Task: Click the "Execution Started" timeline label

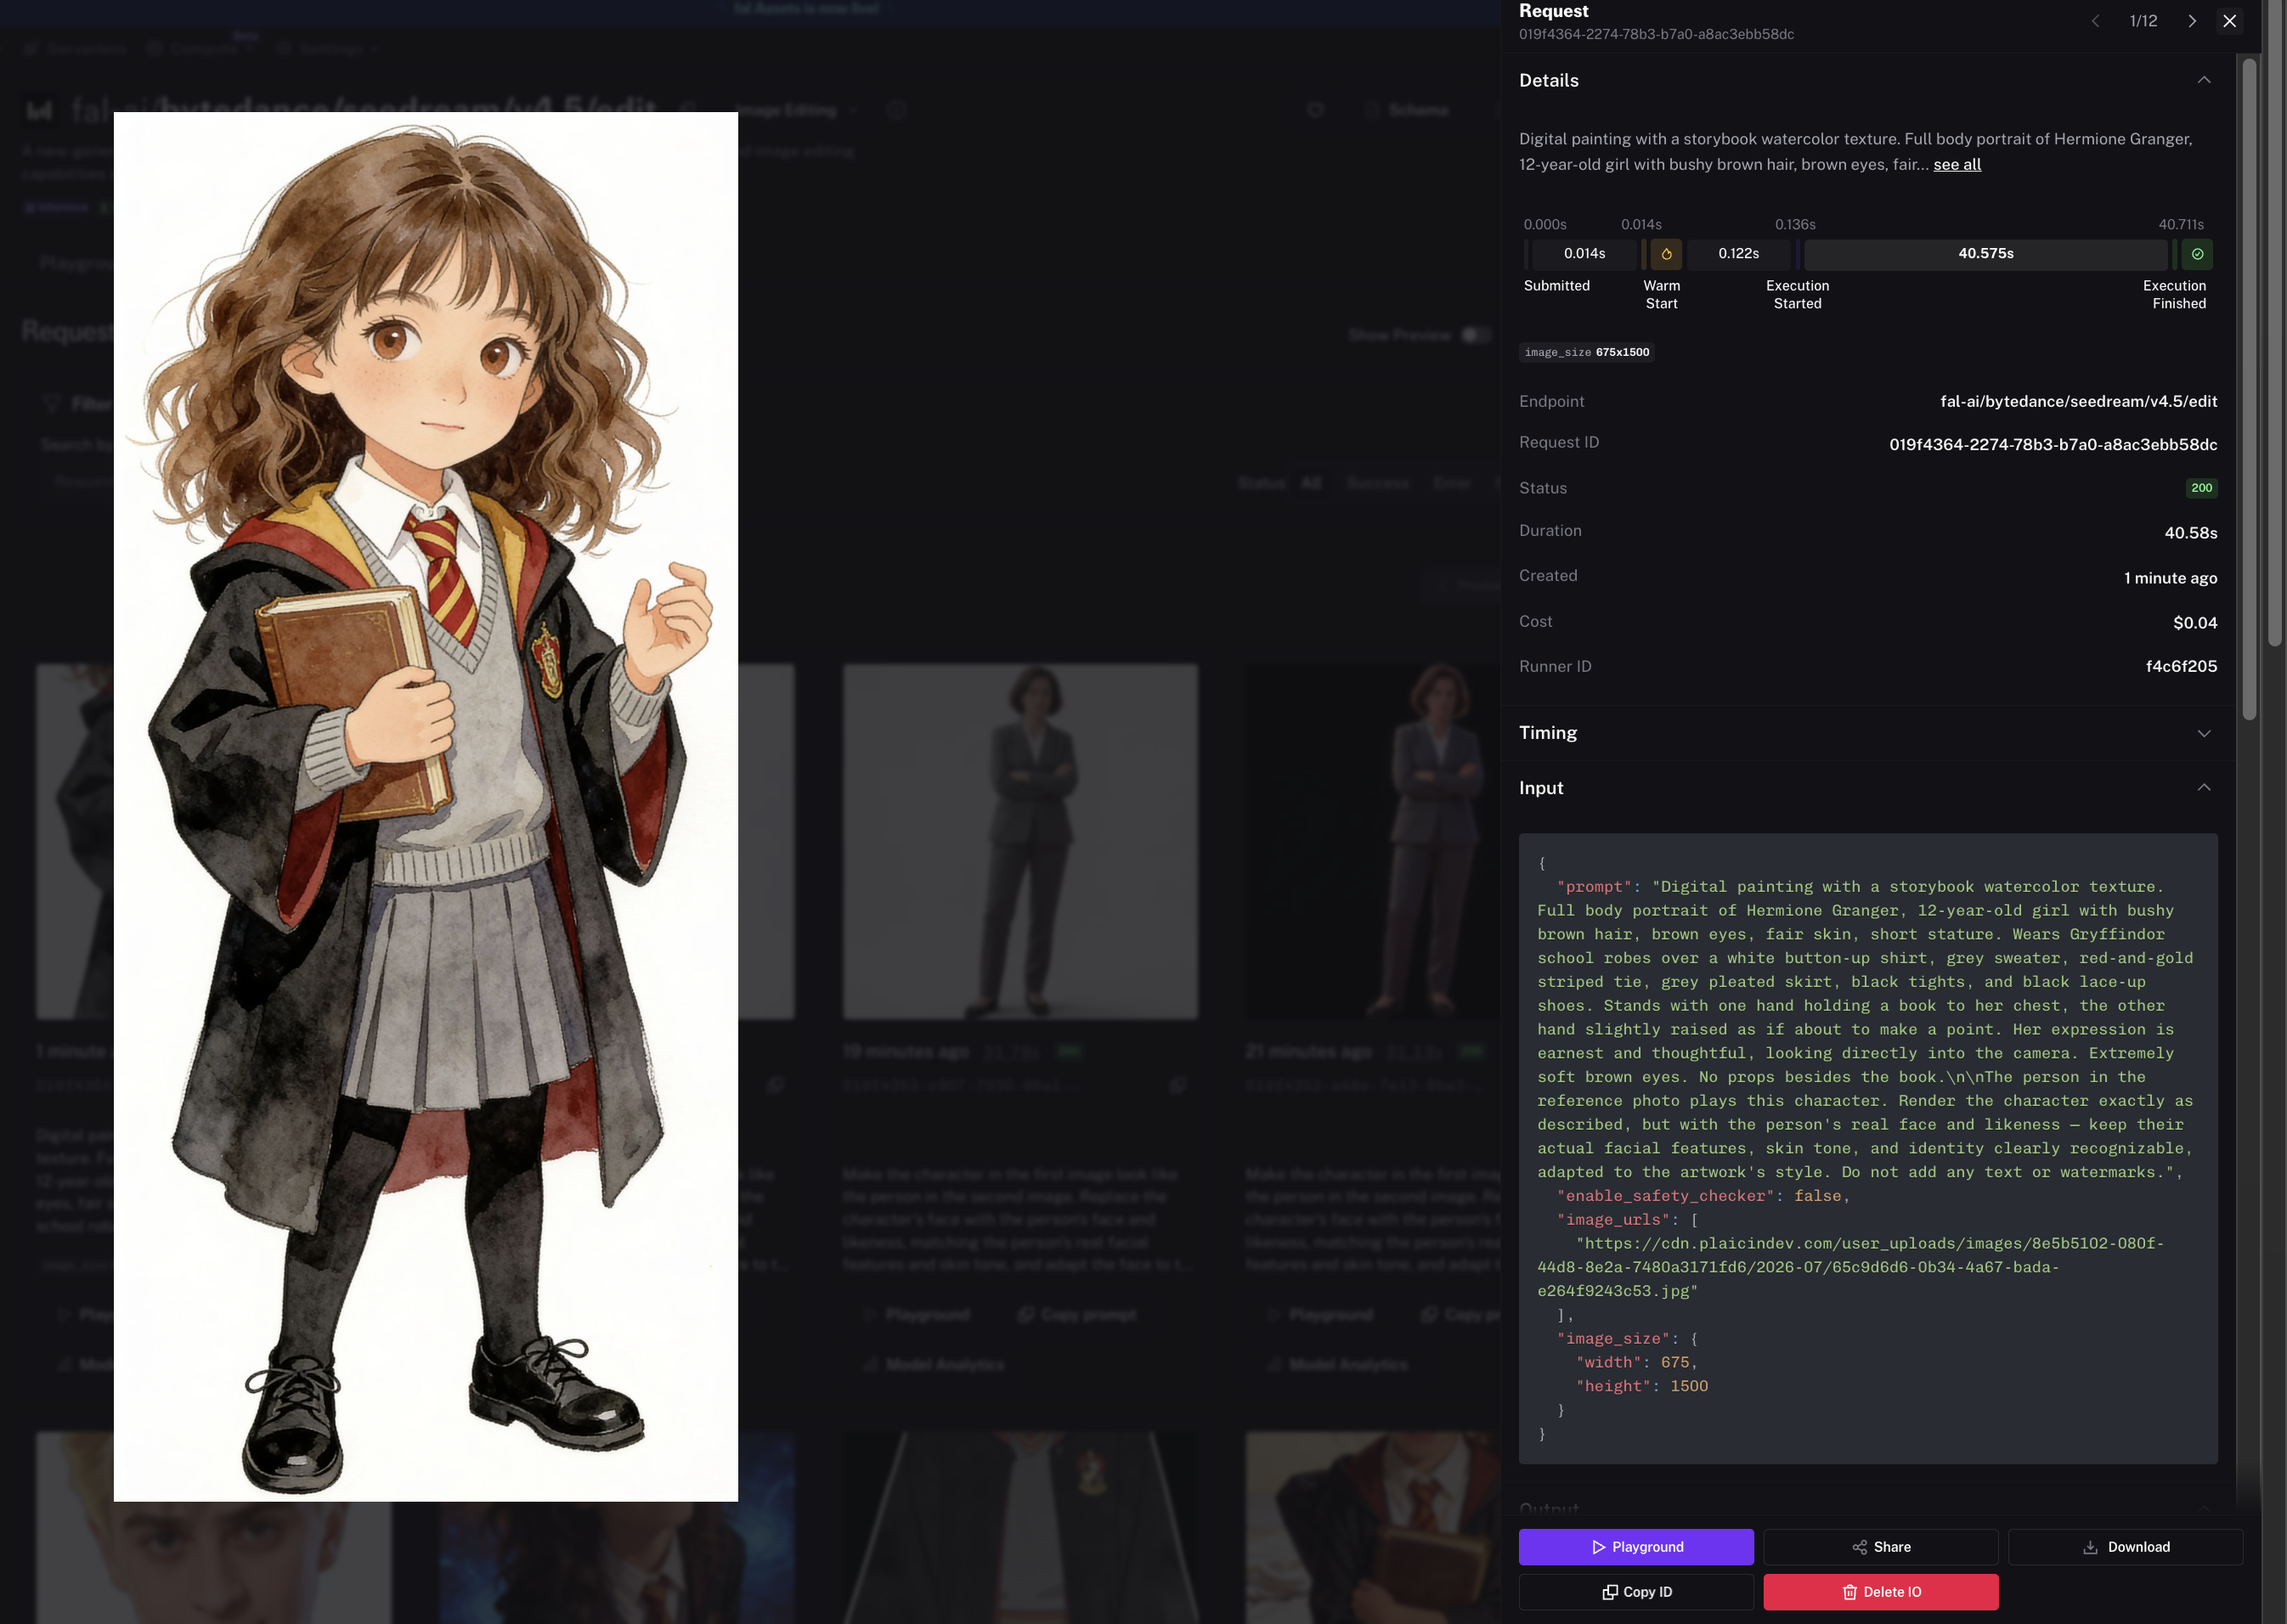Action: point(1797,295)
